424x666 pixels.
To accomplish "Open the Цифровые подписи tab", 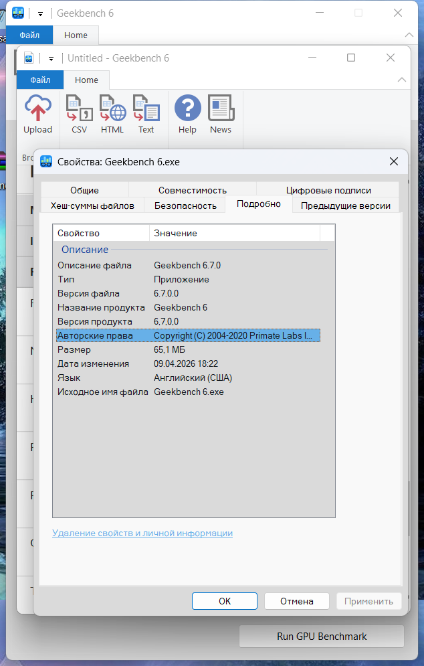I will (328, 190).
